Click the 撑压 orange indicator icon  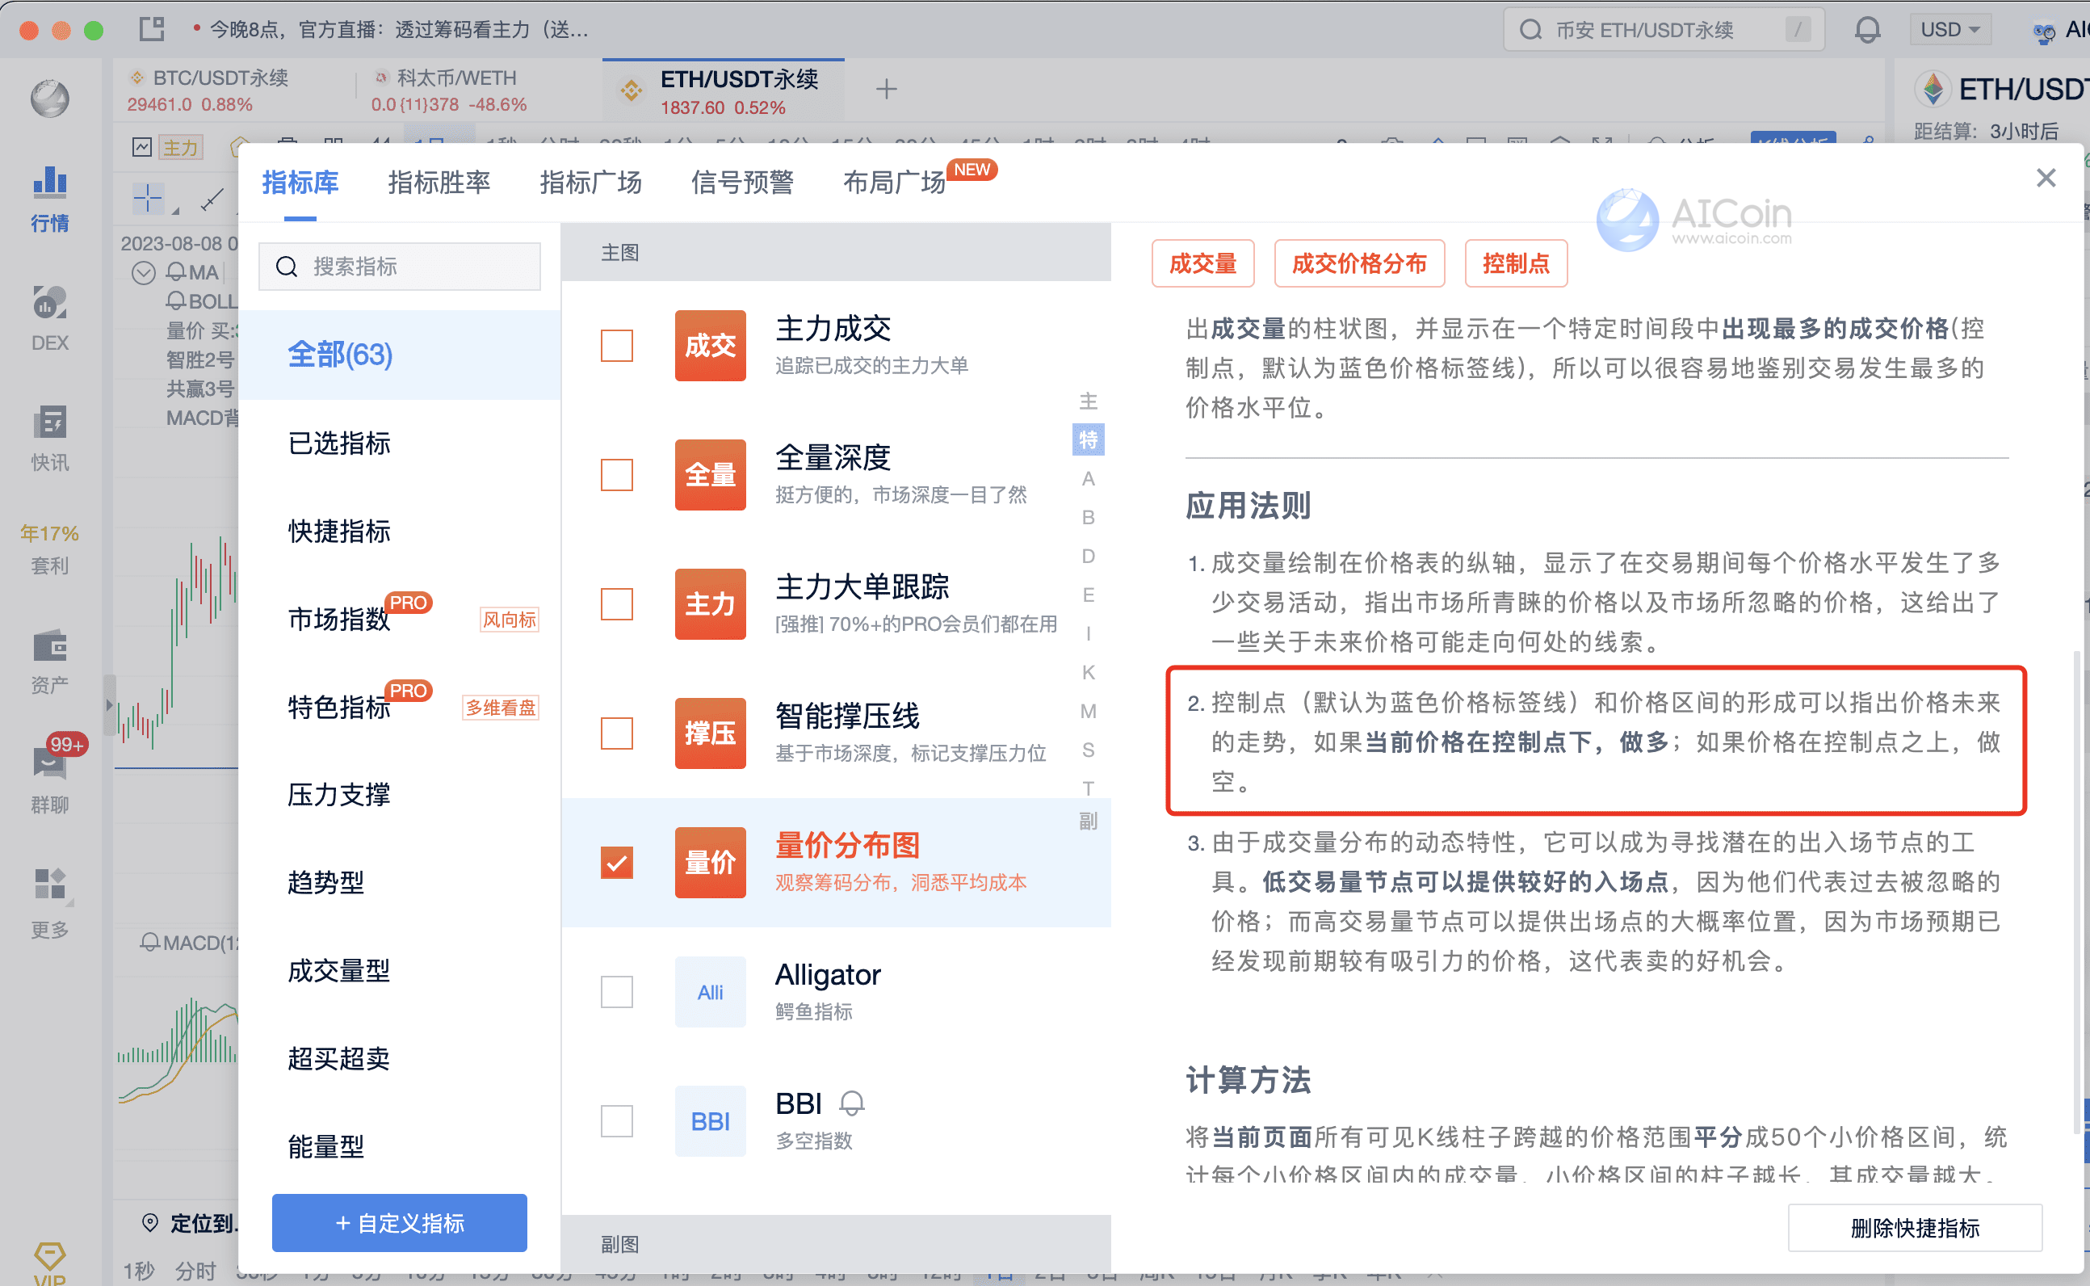point(710,733)
